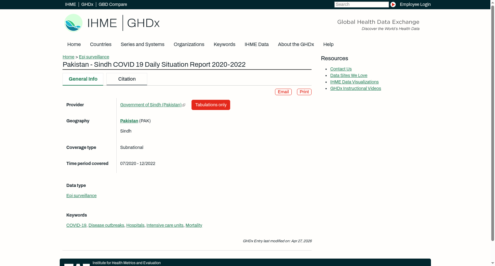Click the external link icon after Government of Sindh
This screenshot has width=495, height=266.
(184, 105)
